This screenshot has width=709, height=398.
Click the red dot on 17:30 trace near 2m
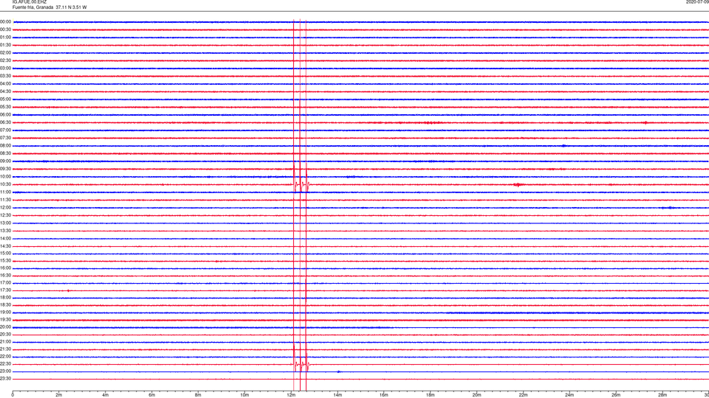point(68,290)
